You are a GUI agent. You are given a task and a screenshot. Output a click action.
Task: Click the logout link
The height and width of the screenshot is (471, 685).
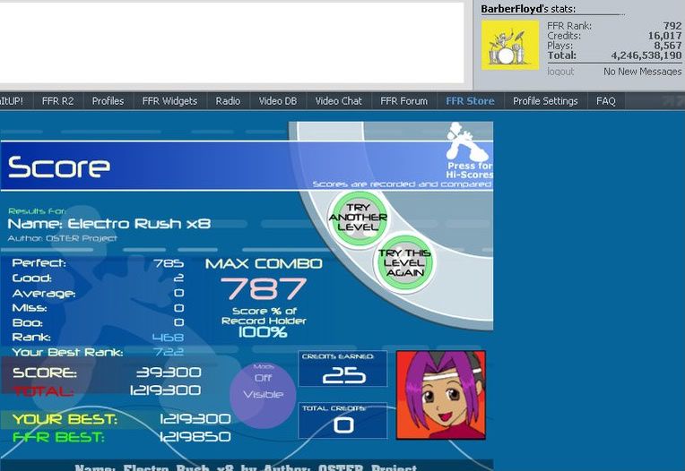560,72
